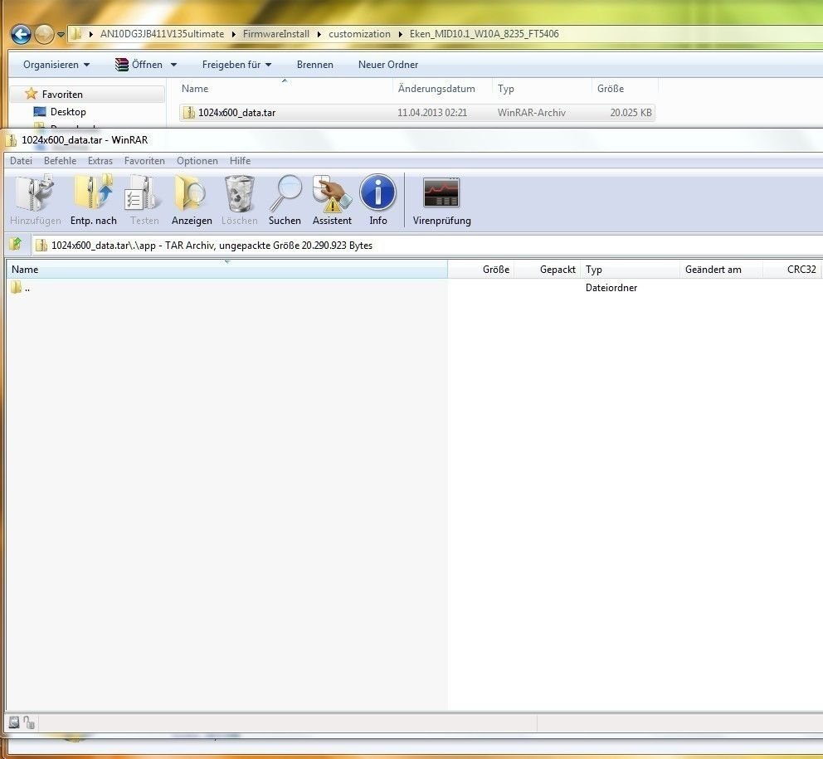
Task: Click AN10DG3JB411V135ultimate breadcrumb segment
Action: click(162, 34)
